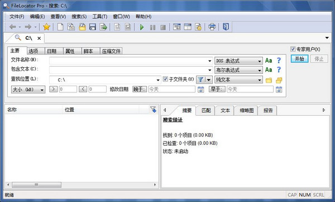Open the 文件(F) menu
Screen dimensions: 335x202
[17, 16]
